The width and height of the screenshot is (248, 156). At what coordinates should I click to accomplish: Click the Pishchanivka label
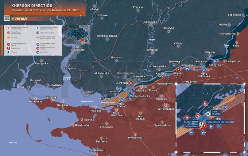pyautogui.click(x=164, y=83)
